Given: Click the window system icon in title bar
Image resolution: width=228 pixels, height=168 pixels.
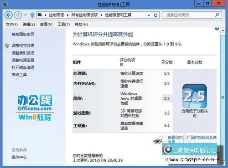Looking at the screenshot, I should tap(5, 4).
